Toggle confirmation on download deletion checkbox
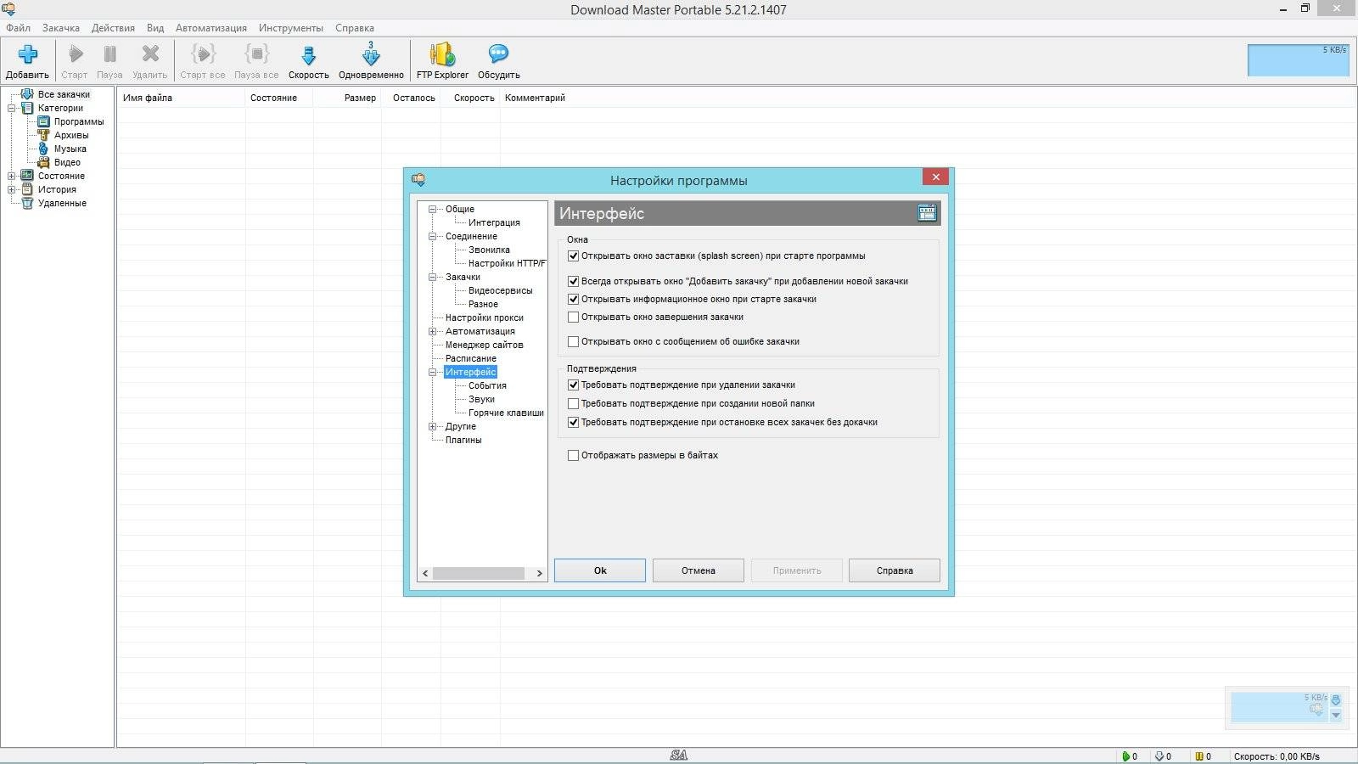 pos(573,385)
